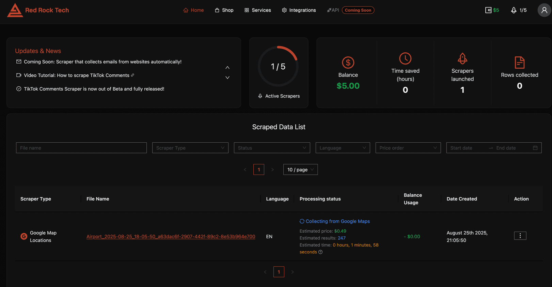Image resolution: width=552 pixels, height=287 pixels.
Task: Select page 1 in top pagination
Action: coord(259,169)
